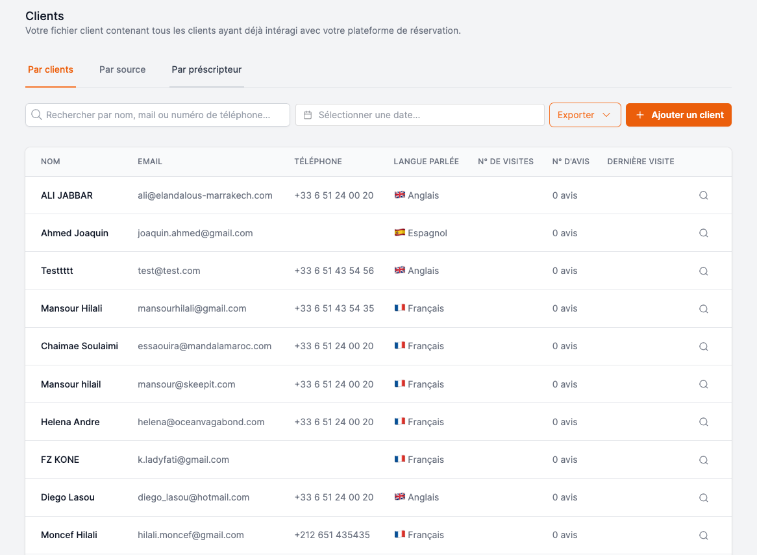
Task: Expand the Exporter dropdown chevron
Action: [606, 114]
